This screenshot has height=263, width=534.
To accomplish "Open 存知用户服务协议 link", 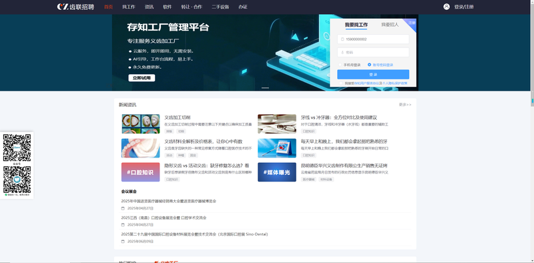I will pos(366,83).
